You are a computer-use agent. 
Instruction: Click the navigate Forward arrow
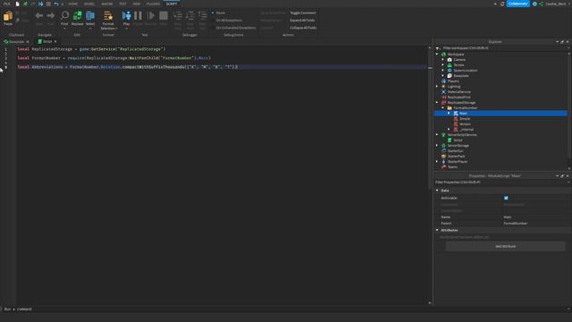point(51,16)
